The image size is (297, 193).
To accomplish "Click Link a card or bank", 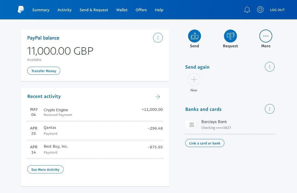I will click(205, 143).
